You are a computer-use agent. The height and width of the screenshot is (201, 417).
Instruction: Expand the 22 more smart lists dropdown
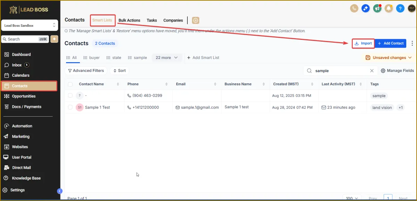click(x=167, y=58)
